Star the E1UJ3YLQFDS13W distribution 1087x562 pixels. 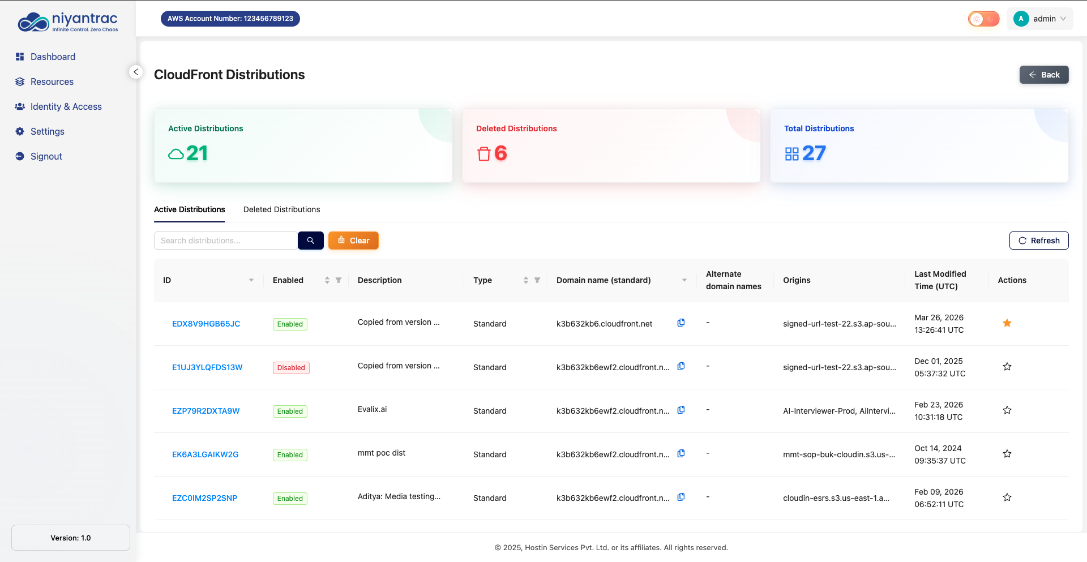click(x=1007, y=367)
